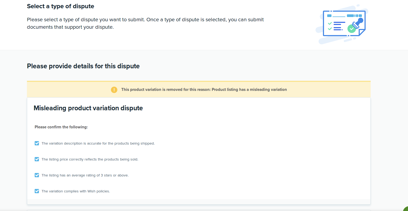
Task: Click the 'Select a type of dispute' heading
Action: (61, 6)
